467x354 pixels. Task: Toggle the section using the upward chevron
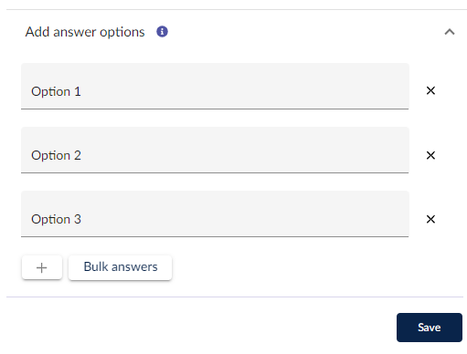450,32
